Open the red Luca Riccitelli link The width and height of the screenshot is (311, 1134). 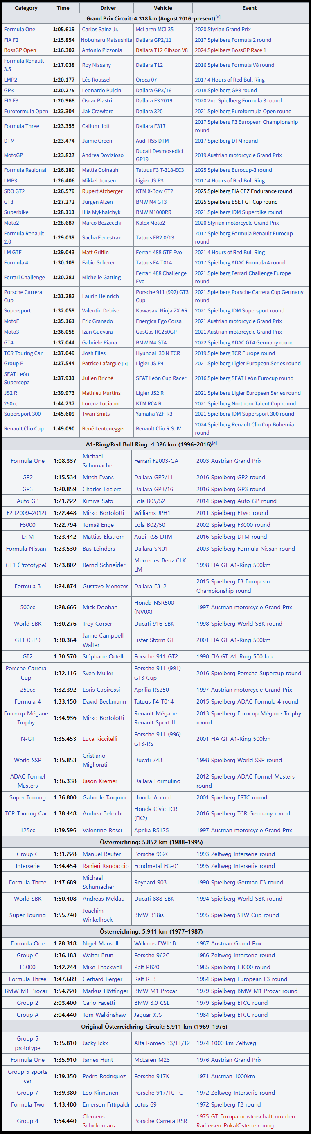point(100,740)
